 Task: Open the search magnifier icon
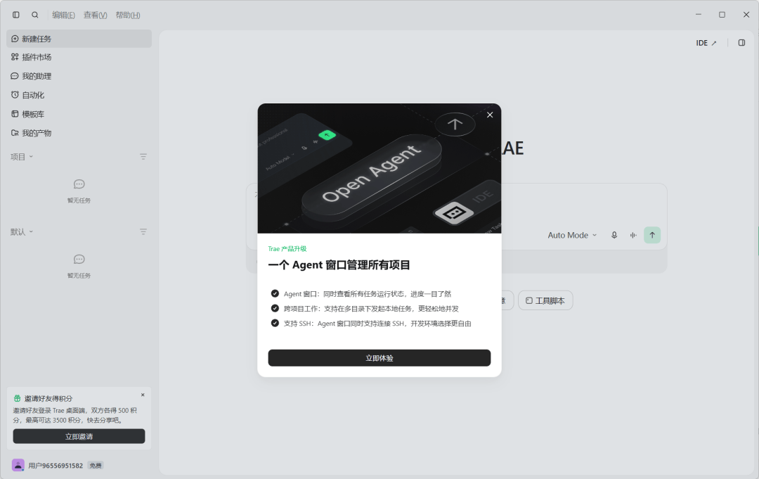(x=35, y=15)
